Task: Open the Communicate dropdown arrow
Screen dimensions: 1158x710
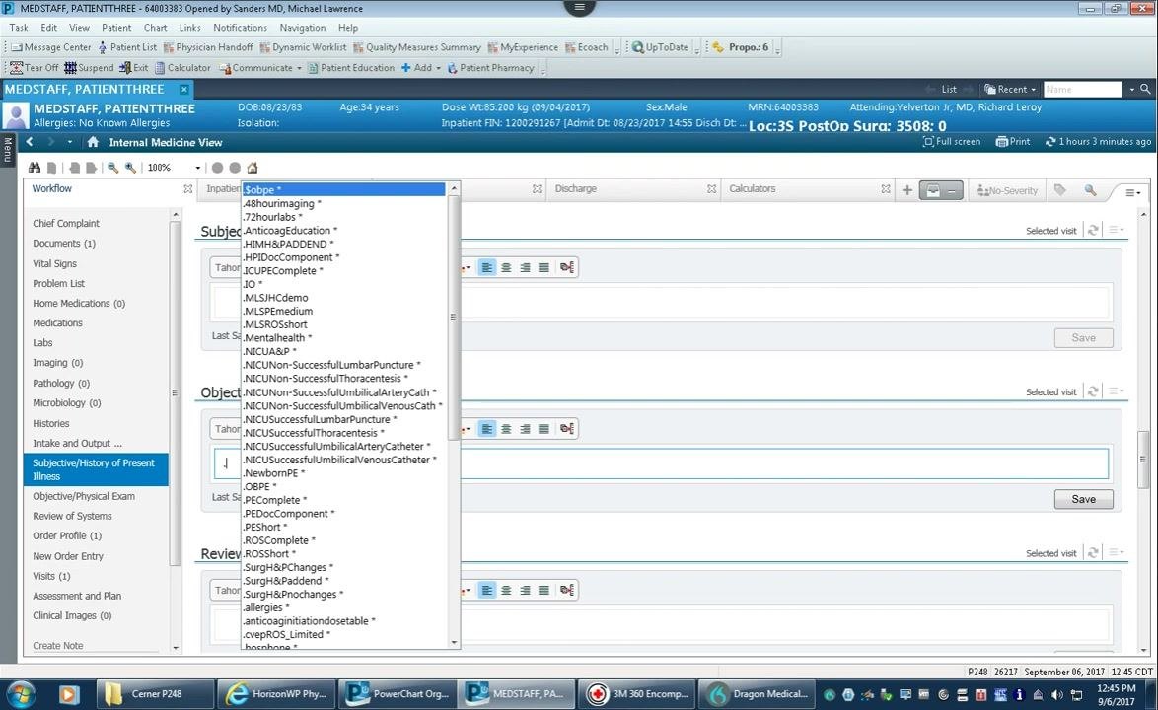Action: point(299,68)
